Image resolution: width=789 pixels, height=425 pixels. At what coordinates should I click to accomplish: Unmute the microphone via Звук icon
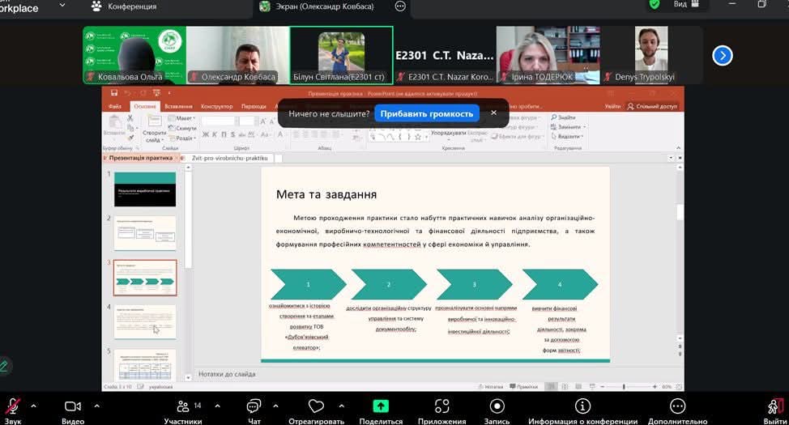click(12, 406)
